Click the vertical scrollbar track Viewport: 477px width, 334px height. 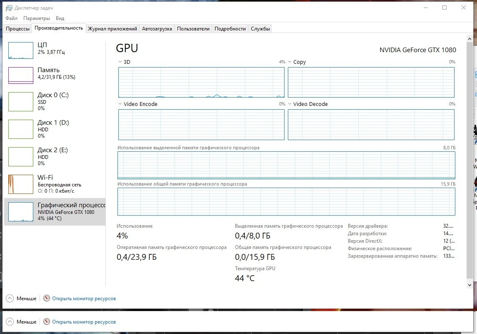tap(470, 161)
